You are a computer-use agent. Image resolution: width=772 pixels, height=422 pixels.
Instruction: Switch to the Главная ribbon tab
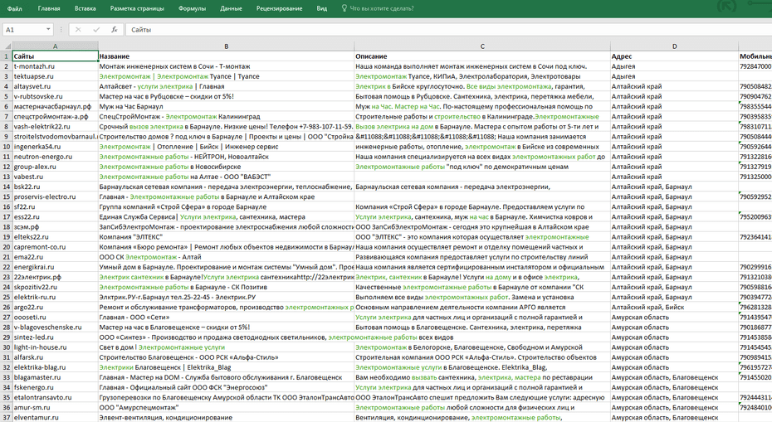click(x=49, y=8)
